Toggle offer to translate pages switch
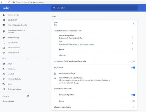146x112 pixels. (133, 61)
